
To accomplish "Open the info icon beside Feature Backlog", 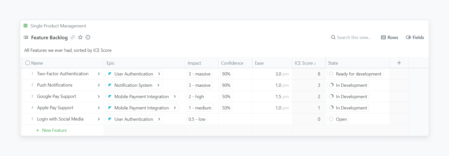I will click(88, 37).
